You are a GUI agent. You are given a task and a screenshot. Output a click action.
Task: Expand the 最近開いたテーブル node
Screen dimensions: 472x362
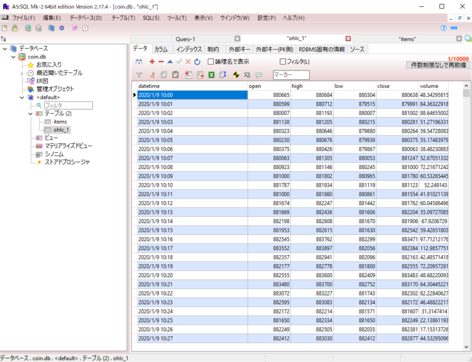pyautogui.click(x=22, y=73)
